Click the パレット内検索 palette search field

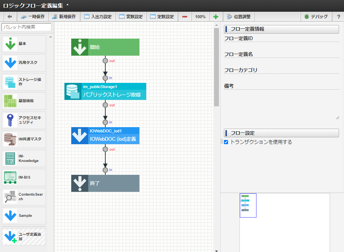point(27,27)
